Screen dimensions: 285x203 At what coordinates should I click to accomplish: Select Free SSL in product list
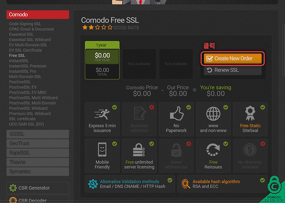[x=17, y=55]
